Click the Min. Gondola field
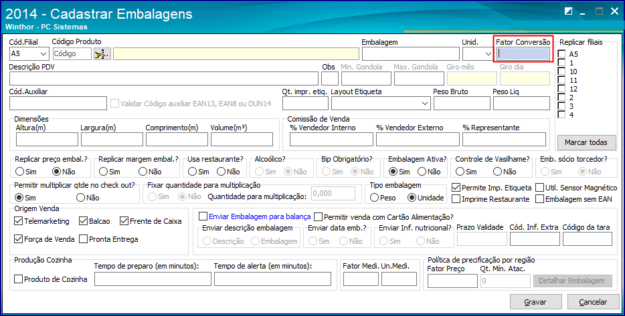 tap(366, 79)
